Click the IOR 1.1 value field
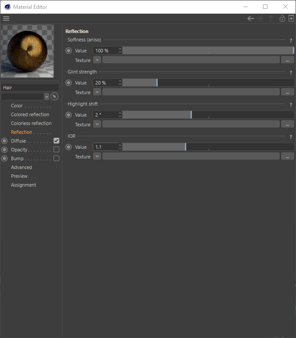This screenshot has width=296, height=338. [105, 147]
